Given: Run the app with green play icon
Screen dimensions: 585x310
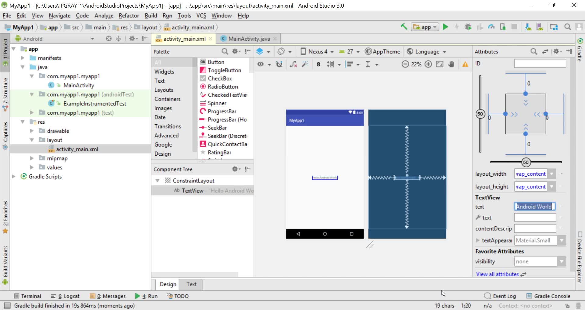Looking at the screenshot, I should tap(445, 27).
